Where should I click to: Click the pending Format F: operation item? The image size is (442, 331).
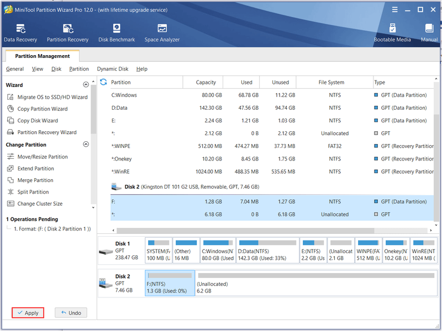click(x=52, y=229)
